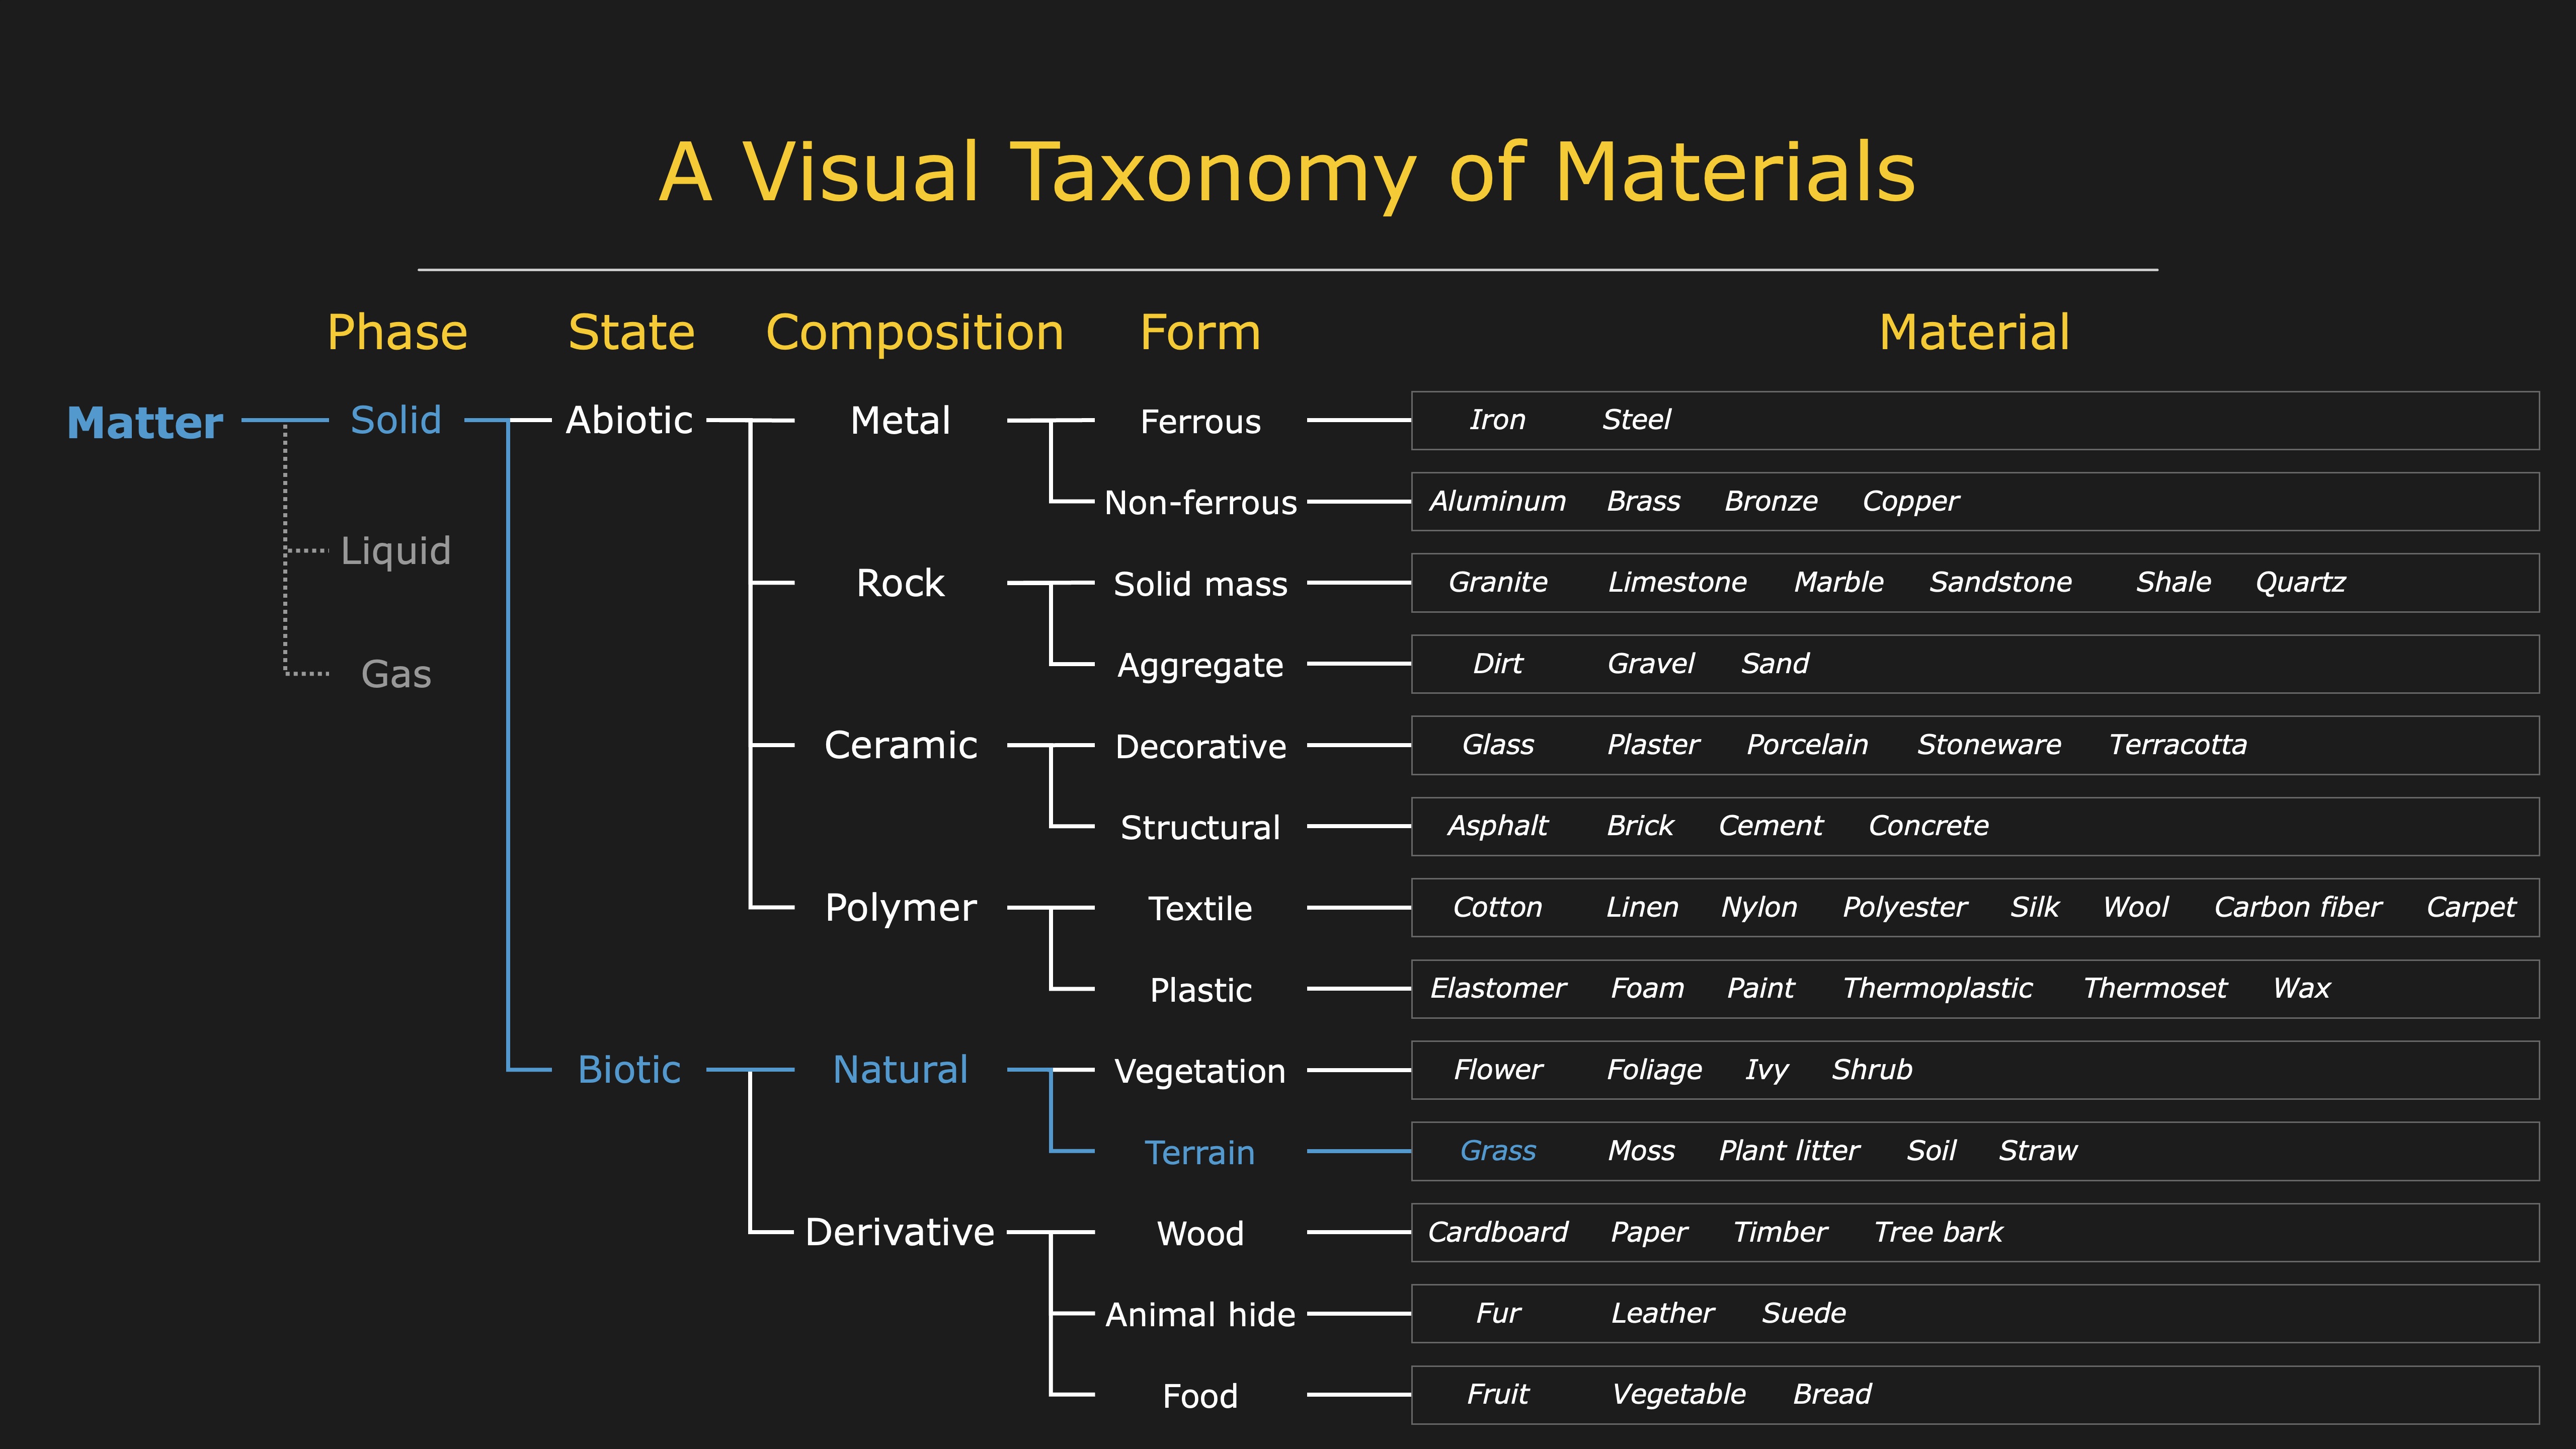Select the Gas phase node

pos(396,674)
